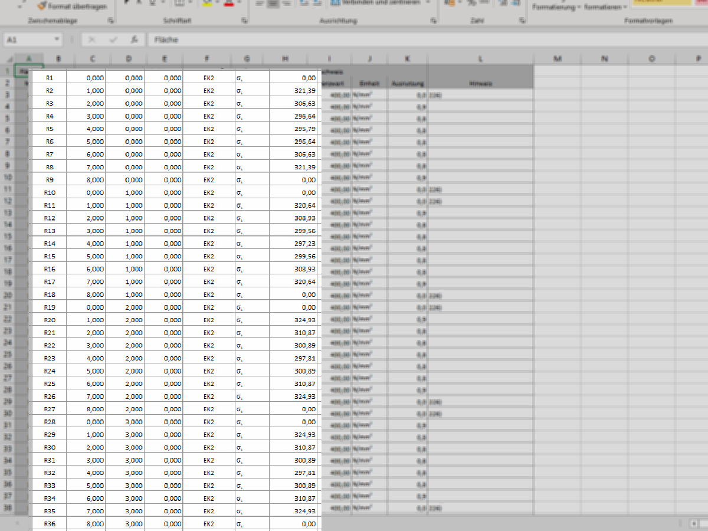Open the Ausrichtung dialog launcher
Image resolution: width=708 pixels, height=531 pixels.
(x=434, y=21)
